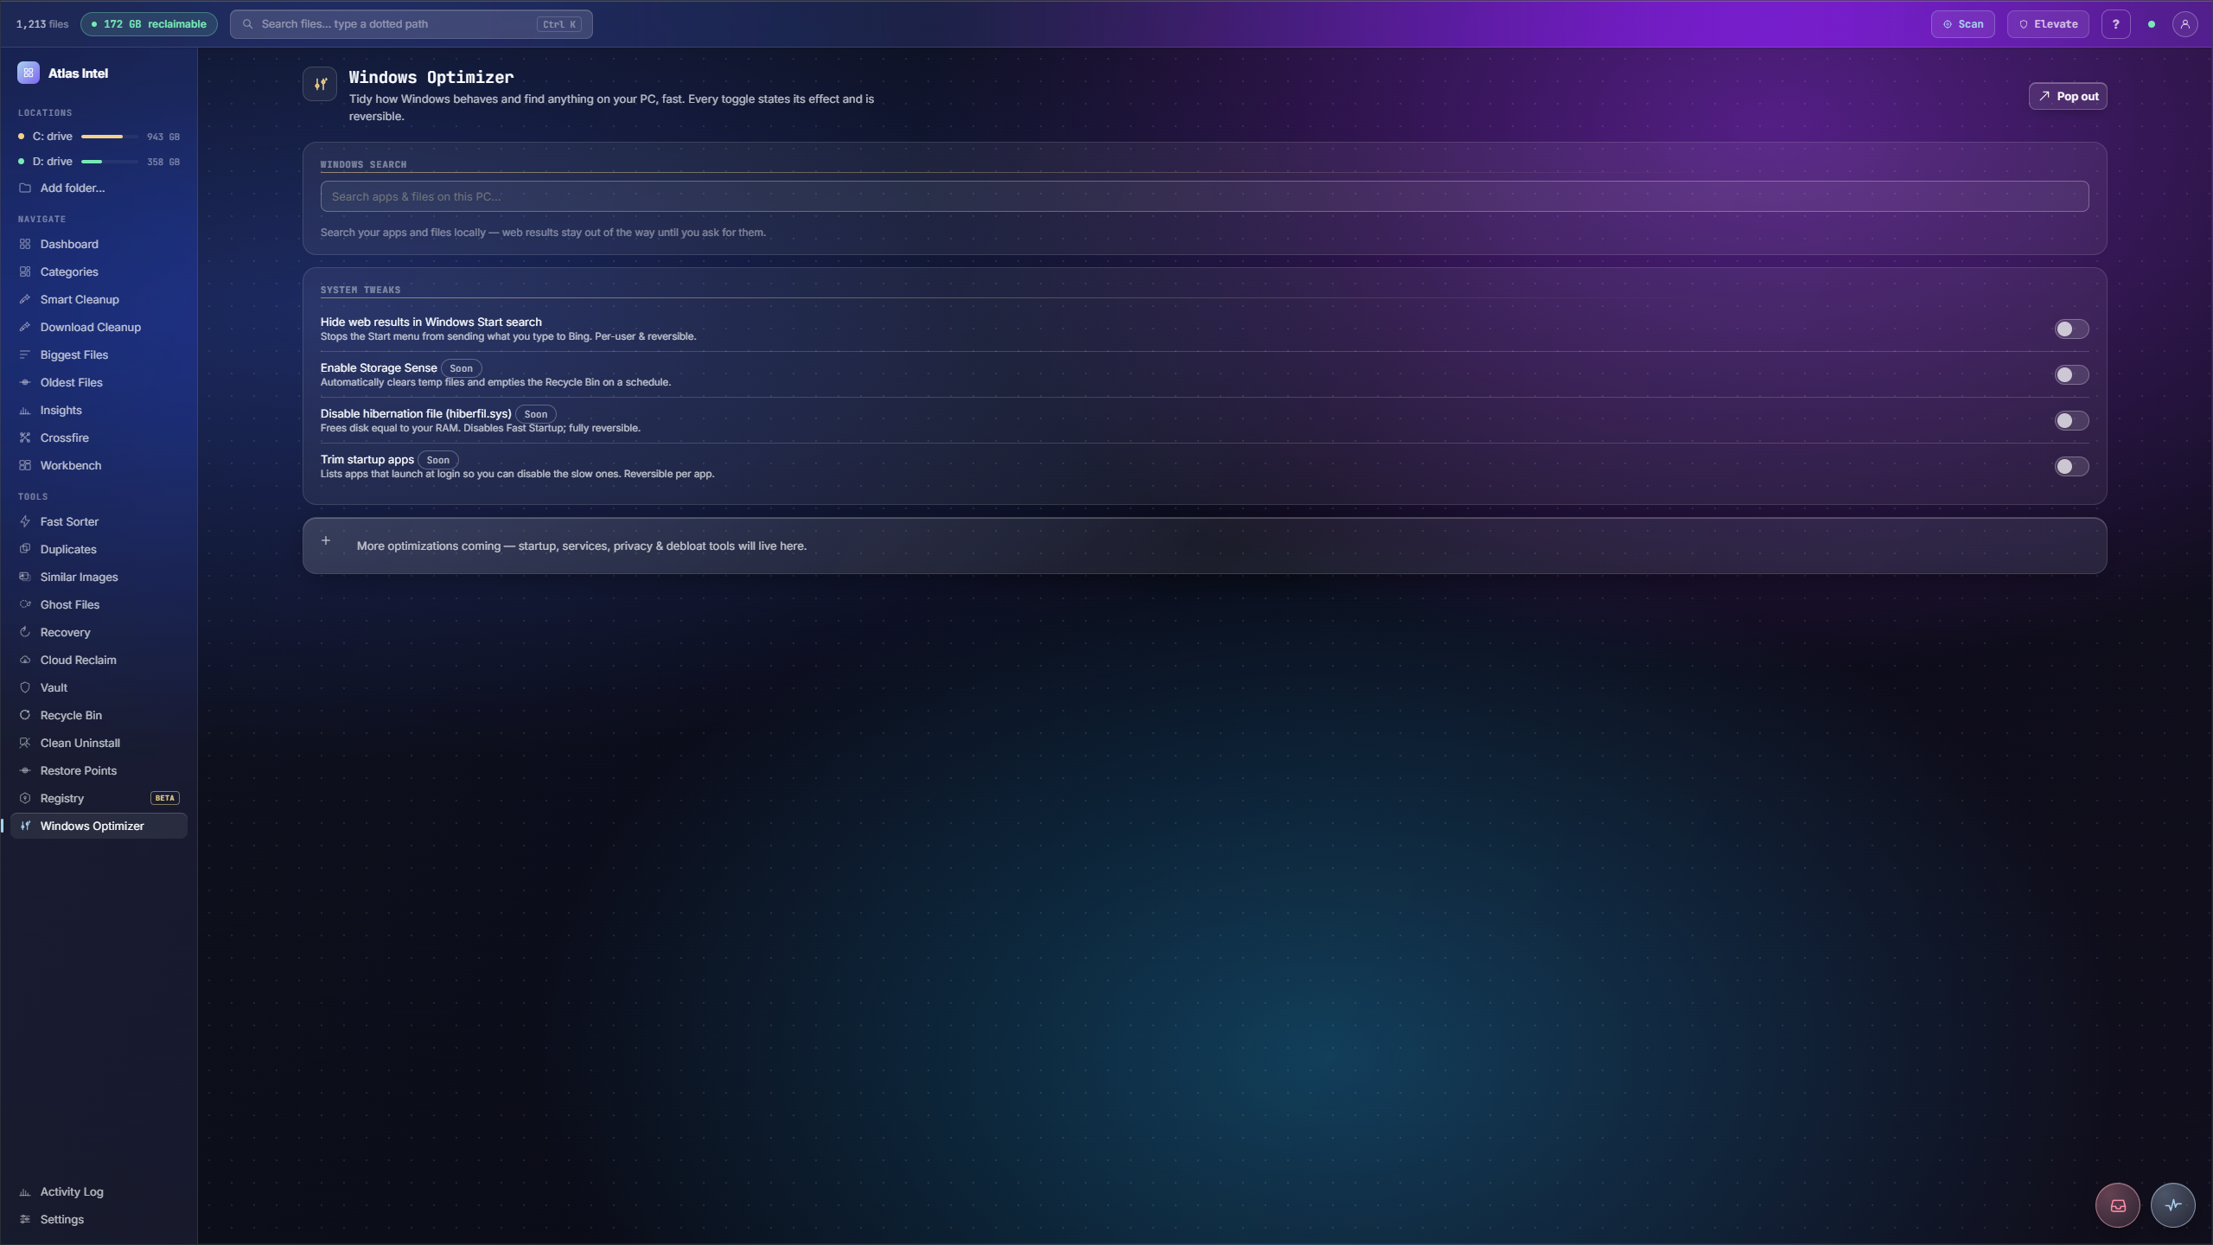Expand the More optimizations coming plus icon
Image resolution: width=2213 pixels, height=1245 pixels.
pos(326,541)
